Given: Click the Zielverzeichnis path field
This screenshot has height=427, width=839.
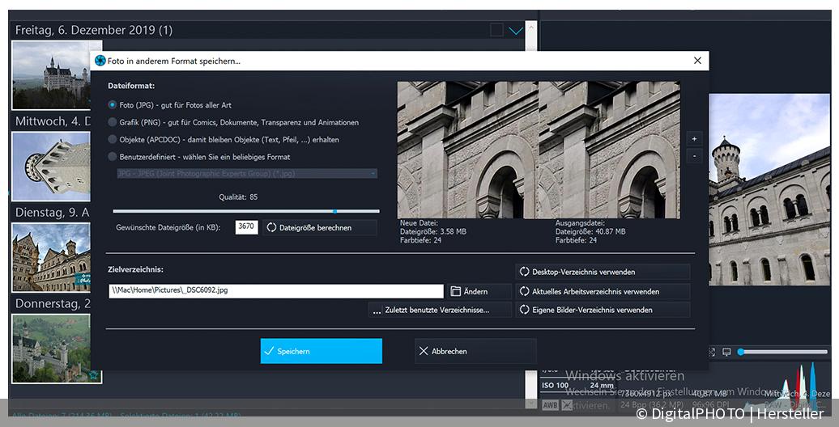Looking at the screenshot, I should click(x=276, y=290).
